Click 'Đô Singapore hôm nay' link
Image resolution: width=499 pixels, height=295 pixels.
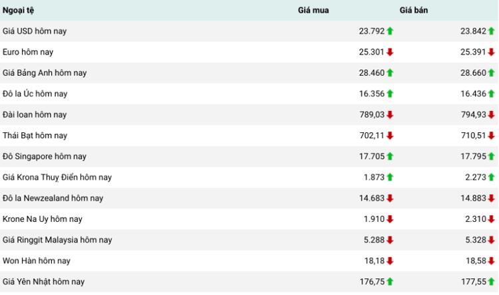pyautogui.click(x=45, y=157)
